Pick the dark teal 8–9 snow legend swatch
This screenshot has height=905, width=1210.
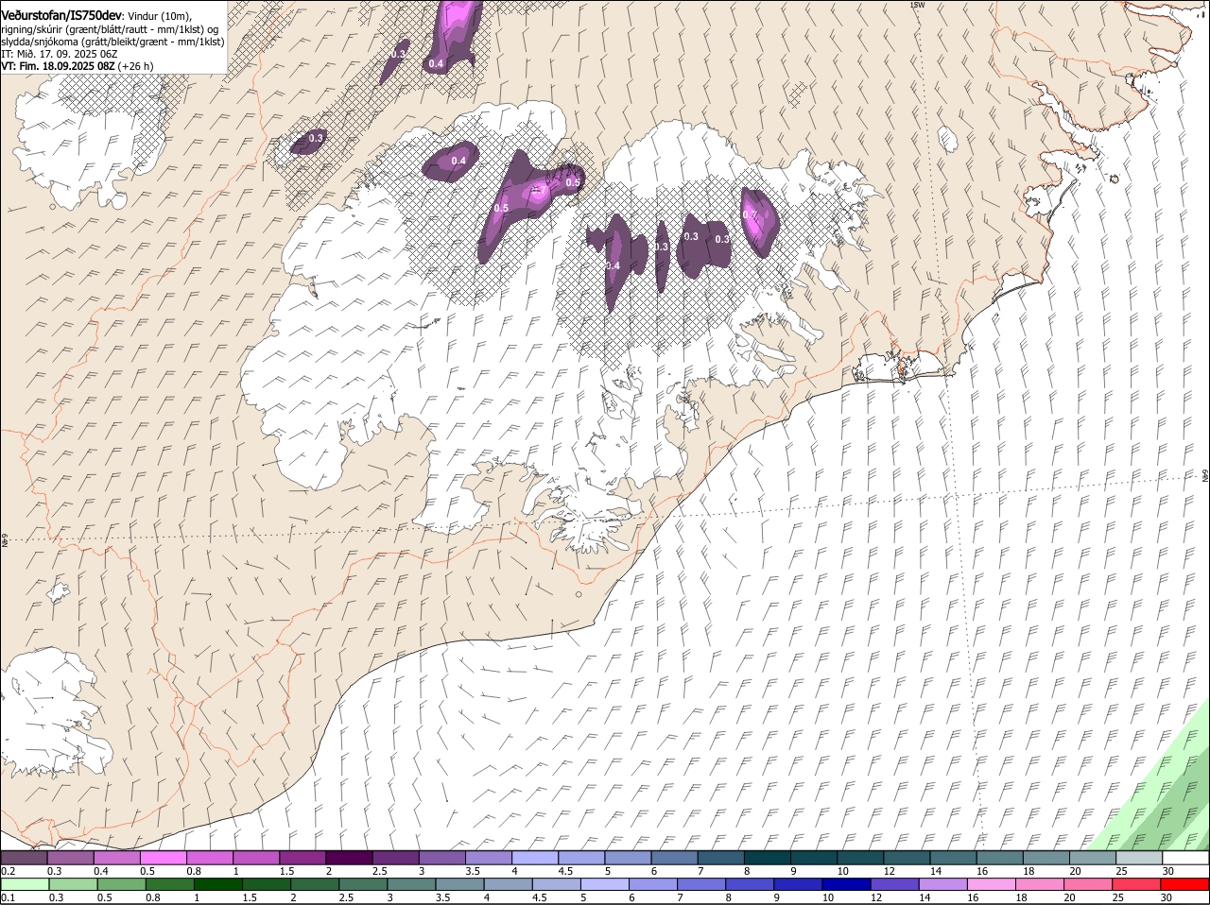pos(768,858)
